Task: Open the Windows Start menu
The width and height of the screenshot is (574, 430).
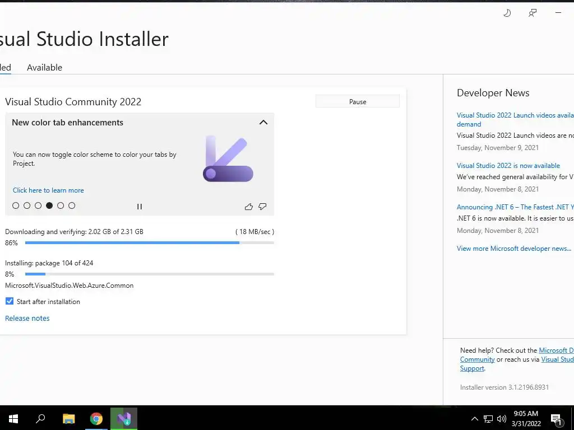Action: coord(13,419)
